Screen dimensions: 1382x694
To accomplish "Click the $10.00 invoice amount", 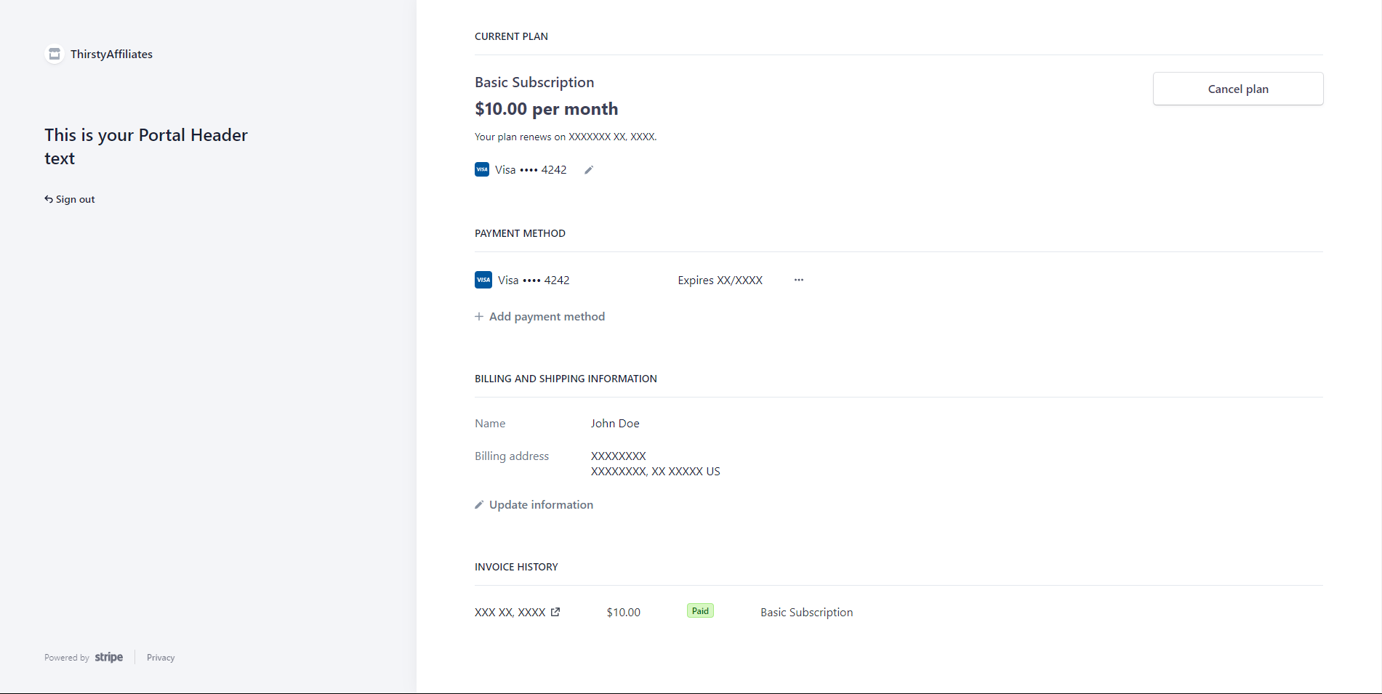I will pyautogui.click(x=624, y=613).
